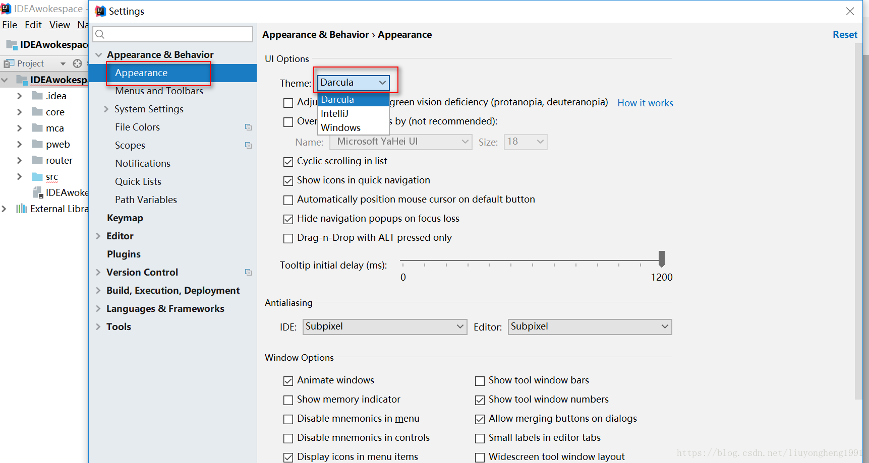Enable Small labels in editor tabs

point(480,438)
